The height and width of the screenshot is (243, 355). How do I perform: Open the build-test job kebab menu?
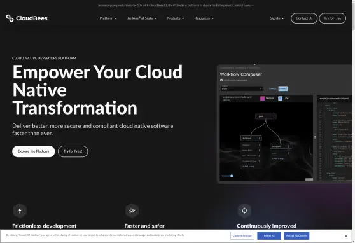[259, 139]
